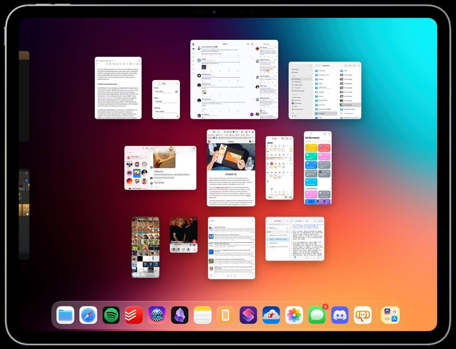Select the small Notes window
The image size is (456, 349).
click(x=166, y=100)
